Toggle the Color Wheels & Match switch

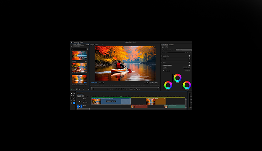189,65
